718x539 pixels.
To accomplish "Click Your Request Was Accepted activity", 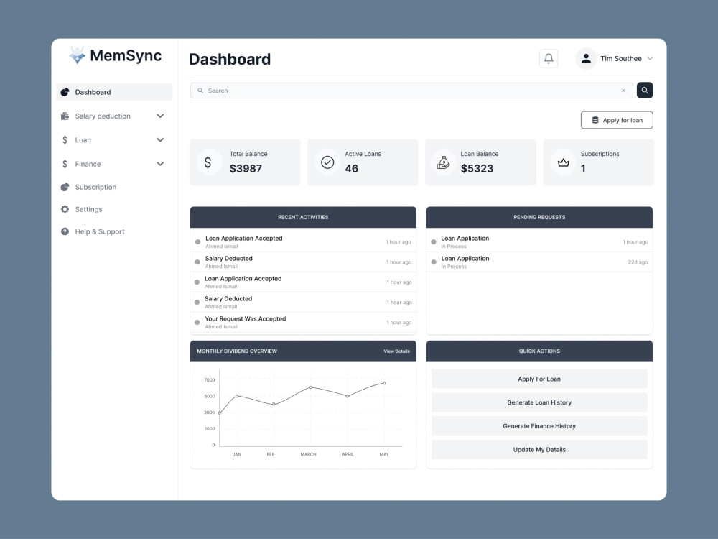I will [303, 322].
